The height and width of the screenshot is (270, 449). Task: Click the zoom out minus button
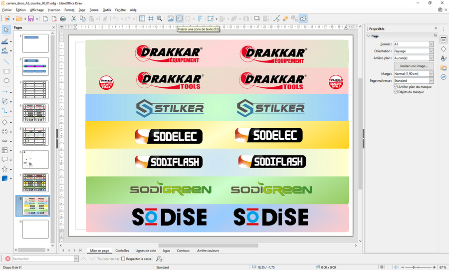[x=403, y=267]
